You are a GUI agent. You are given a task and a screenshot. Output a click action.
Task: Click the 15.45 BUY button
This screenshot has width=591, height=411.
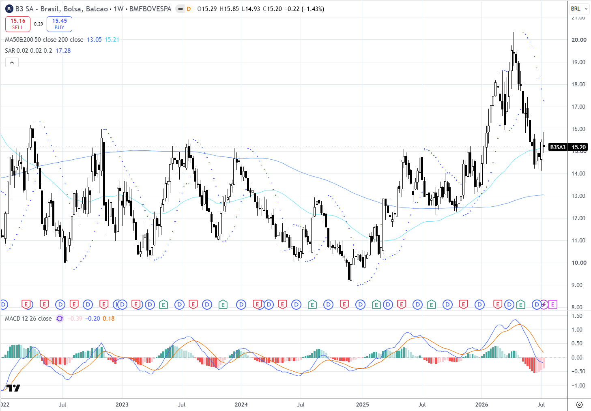(x=59, y=24)
